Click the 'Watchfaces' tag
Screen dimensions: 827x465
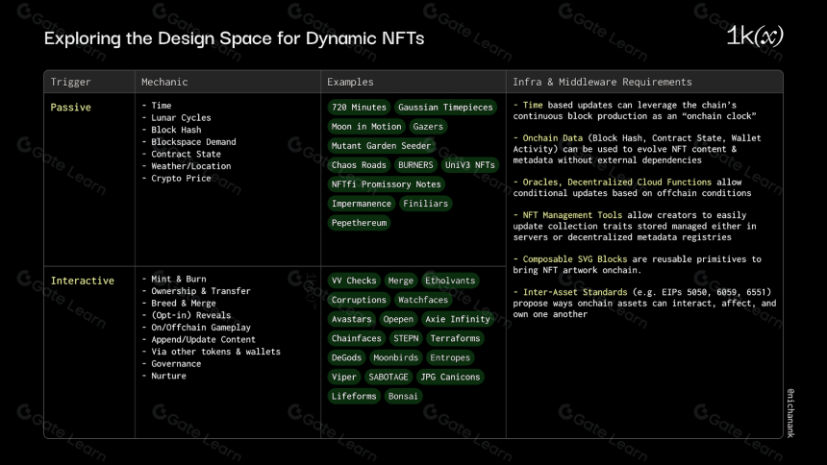pyautogui.click(x=422, y=300)
